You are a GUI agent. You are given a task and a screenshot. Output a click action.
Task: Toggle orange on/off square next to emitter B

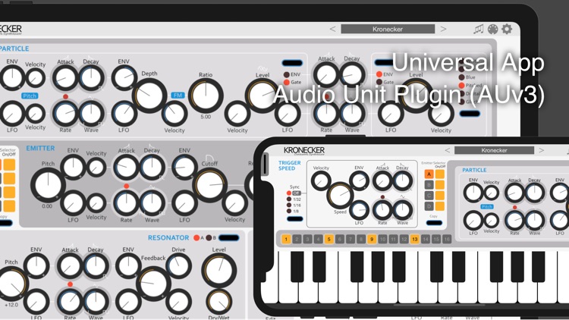pos(440,185)
